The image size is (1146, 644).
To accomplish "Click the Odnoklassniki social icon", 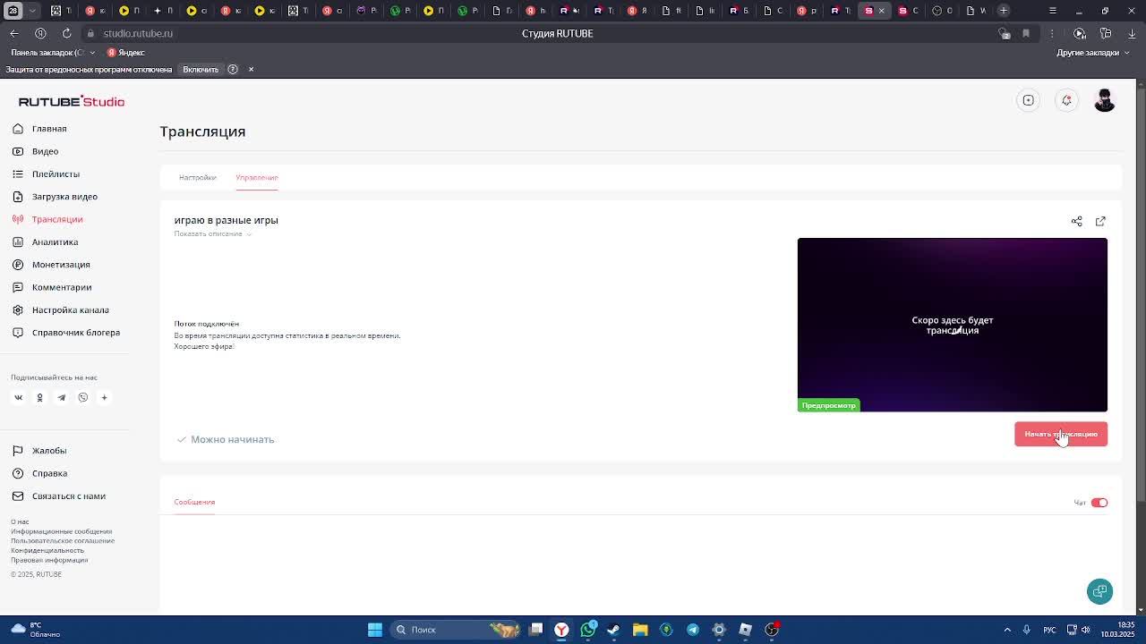I will click(39, 397).
